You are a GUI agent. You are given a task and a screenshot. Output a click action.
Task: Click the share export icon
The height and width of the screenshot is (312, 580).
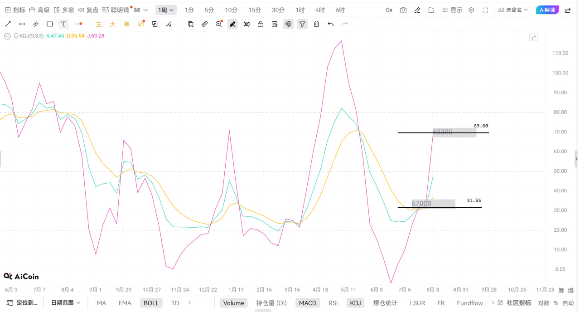[568, 10]
